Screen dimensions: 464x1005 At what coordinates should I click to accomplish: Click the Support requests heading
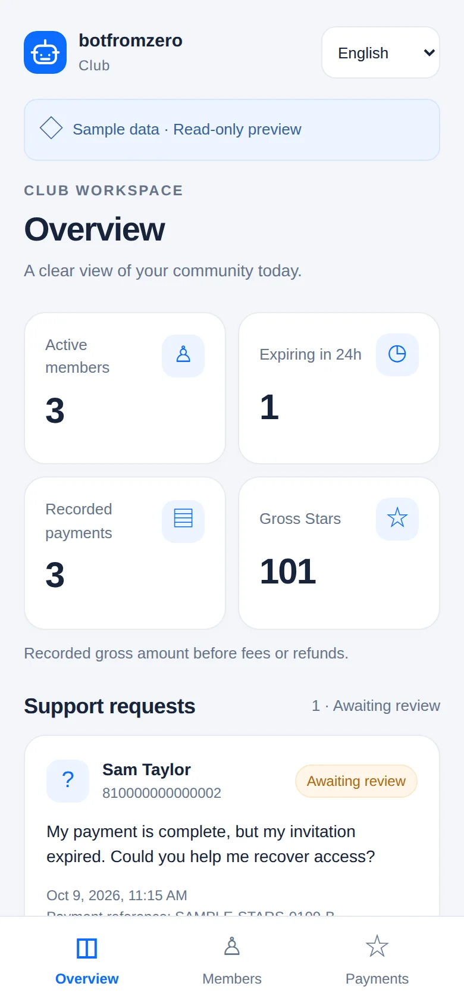click(109, 706)
